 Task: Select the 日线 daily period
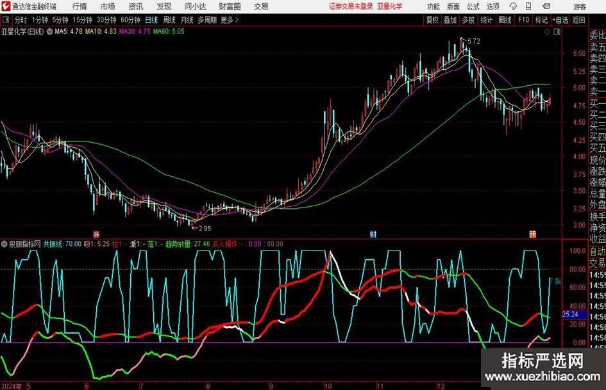coord(151,20)
